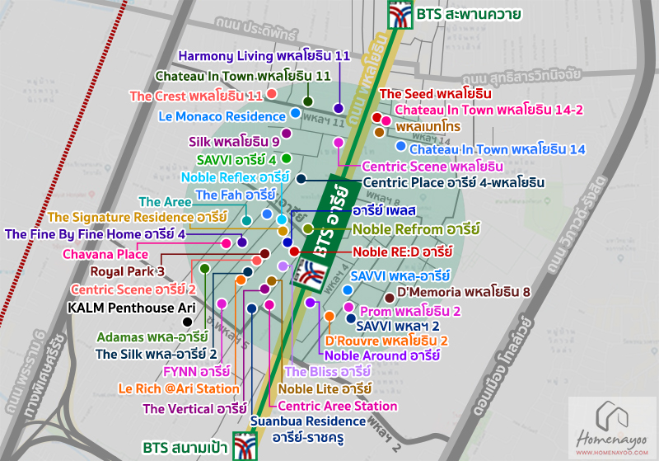Select the brown marker dot beside พหลเมทโทร
659x461 pixels.
pyautogui.click(x=379, y=132)
